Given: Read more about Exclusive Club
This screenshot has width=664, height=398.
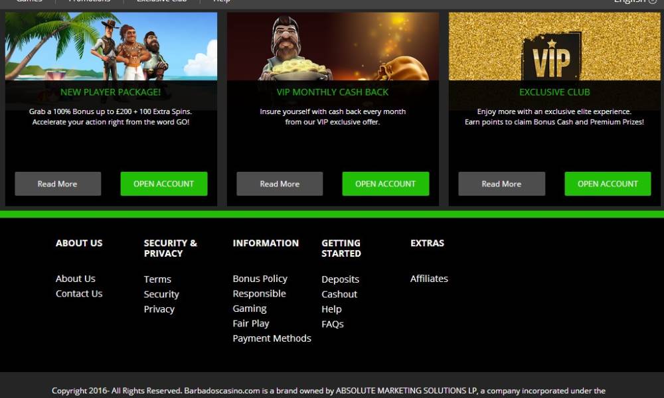Looking at the screenshot, I should click(x=501, y=184).
